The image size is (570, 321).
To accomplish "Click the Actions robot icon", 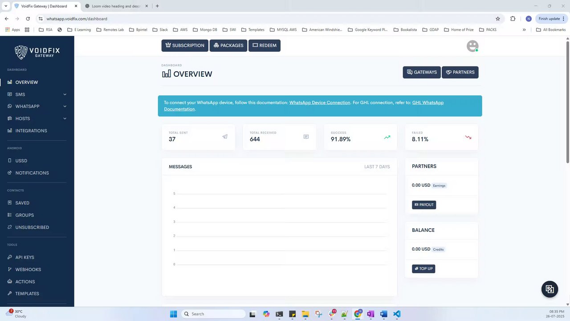I will click(x=10, y=282).
